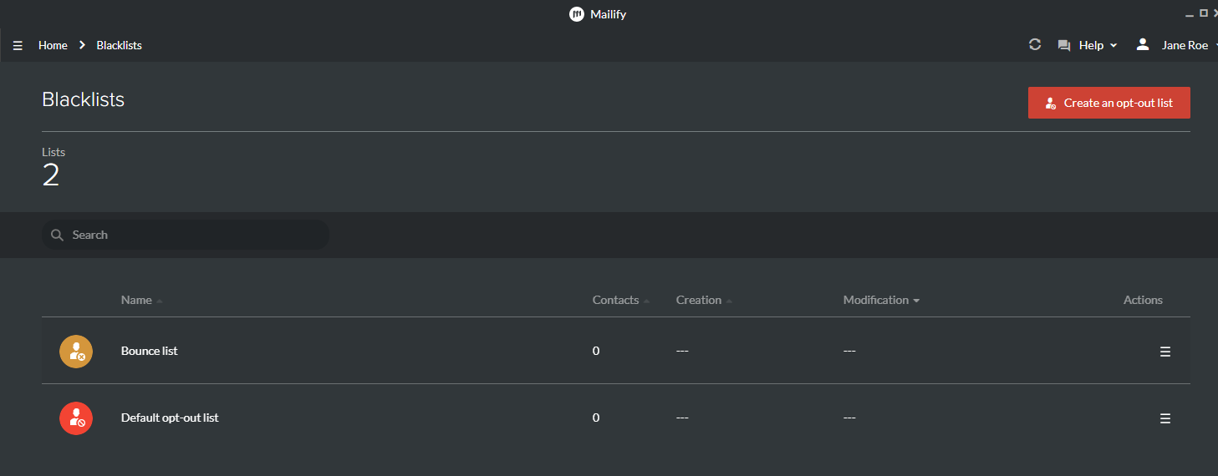
Task: Click Create an opt-out list button
Action: [1109, 103]
